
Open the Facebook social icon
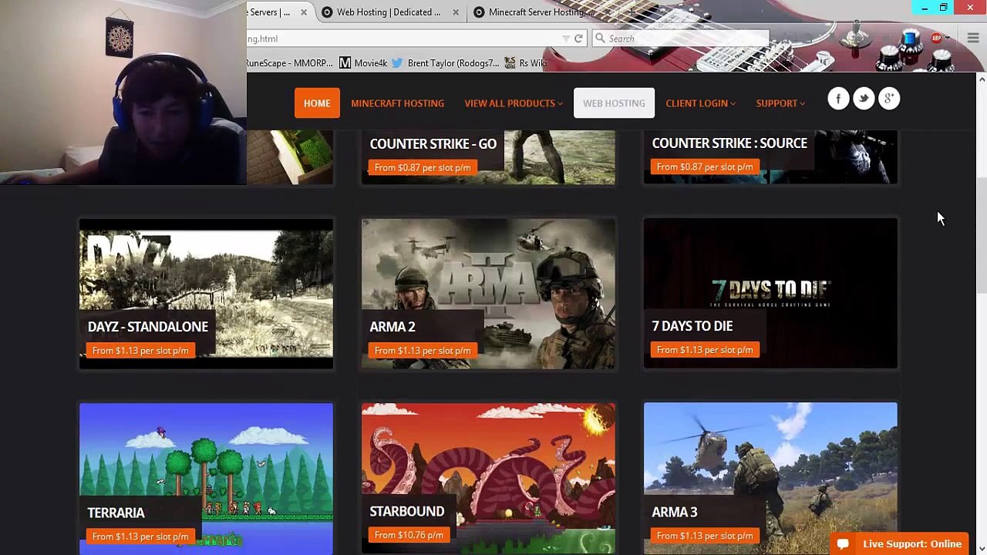coord(838,99)
